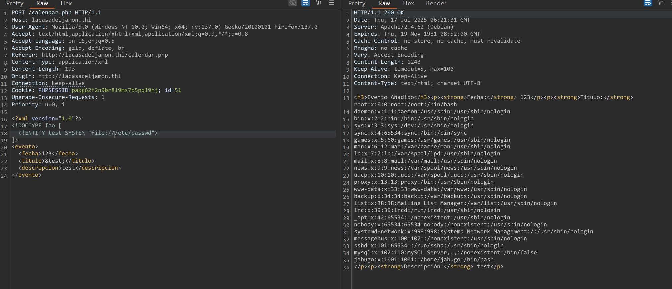The image size is (672, 289).
Task: Click the www-data:x:33:33 passwd entry
Action: 440,189
